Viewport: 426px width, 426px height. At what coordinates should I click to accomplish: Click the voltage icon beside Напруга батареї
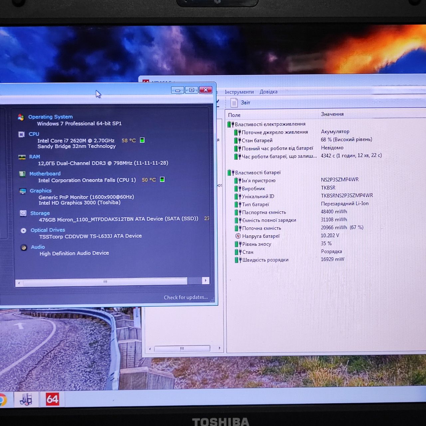pyautogui.click(x=238, y=236)
